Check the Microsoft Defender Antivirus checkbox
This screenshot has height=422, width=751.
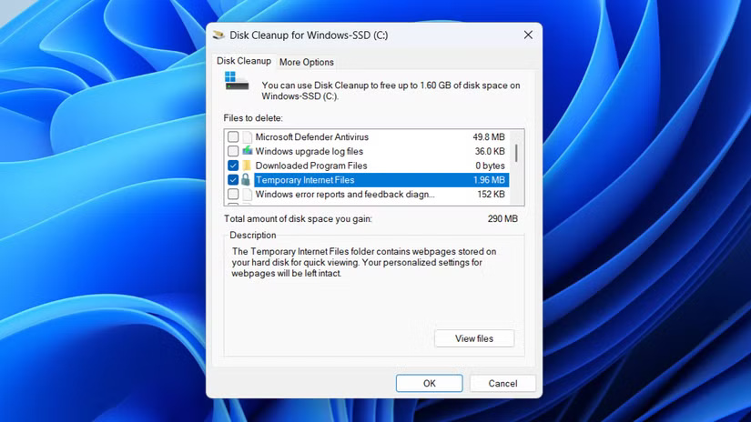coord(233,136)
